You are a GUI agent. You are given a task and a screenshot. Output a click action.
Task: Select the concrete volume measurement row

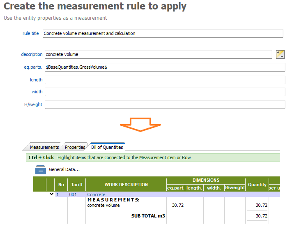click(103, 205)
